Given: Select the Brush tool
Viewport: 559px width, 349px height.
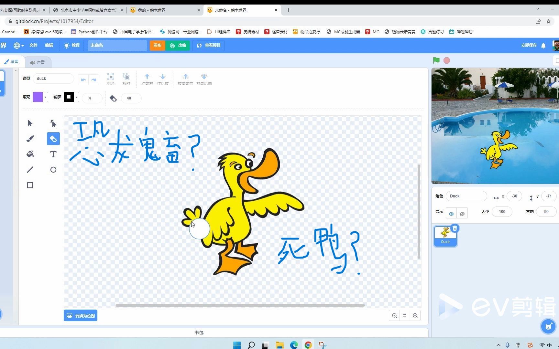Looking at the screenshot, I should (x=30, y=139).
